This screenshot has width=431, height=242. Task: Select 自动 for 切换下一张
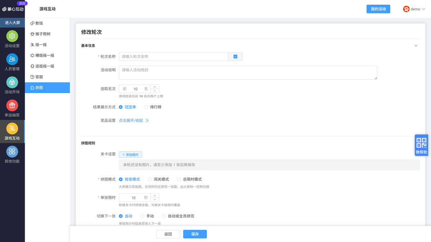tap(126, 216)
